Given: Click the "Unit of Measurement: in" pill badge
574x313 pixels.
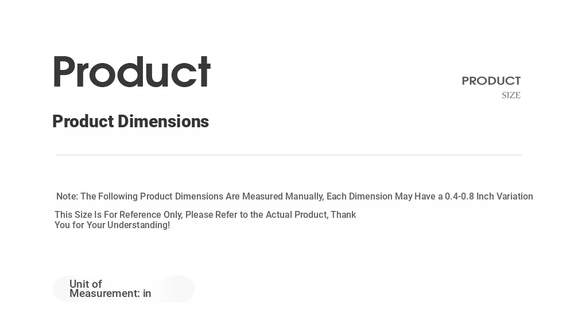Looking at the screenshot, I should (123, 289).
